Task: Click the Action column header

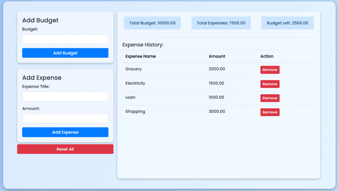Action: click(267, 57)
